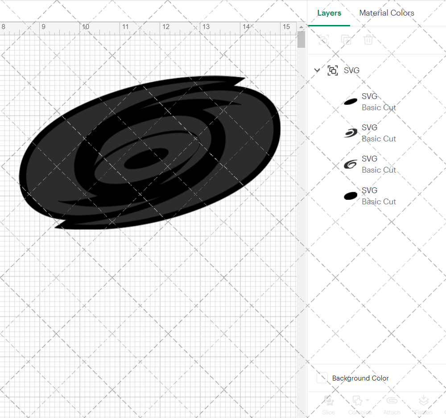Click the central black eye of the logo
Screen dimensions: 446x418
point(146,158)
